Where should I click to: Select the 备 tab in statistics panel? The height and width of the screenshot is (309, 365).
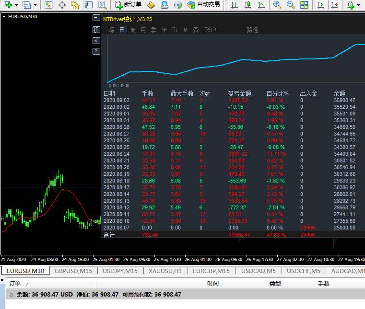point(196,30)
